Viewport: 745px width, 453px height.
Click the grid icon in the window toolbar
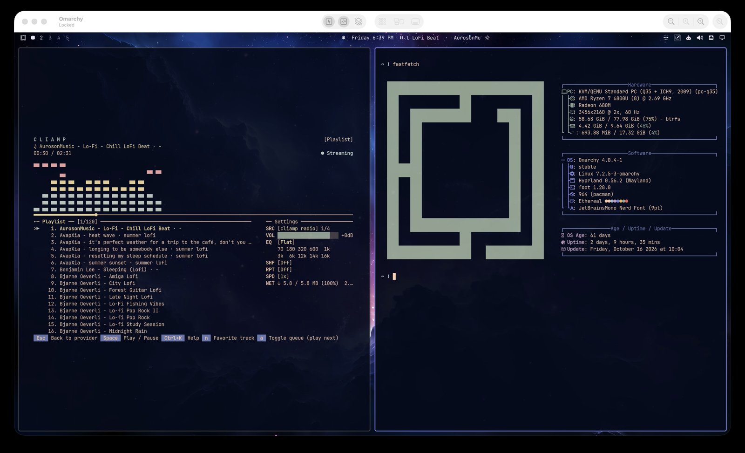point(382,21)
